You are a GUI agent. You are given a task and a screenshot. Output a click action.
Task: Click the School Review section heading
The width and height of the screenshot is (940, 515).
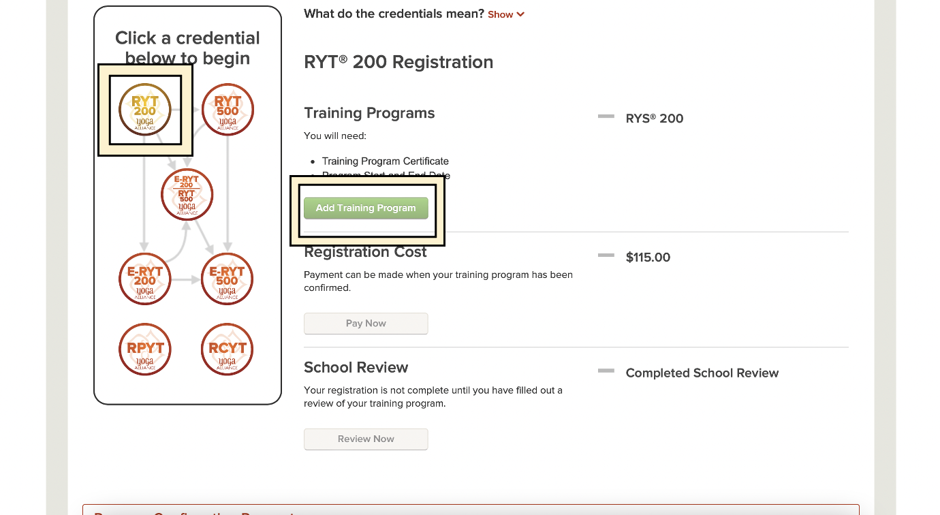coord(356,368)
